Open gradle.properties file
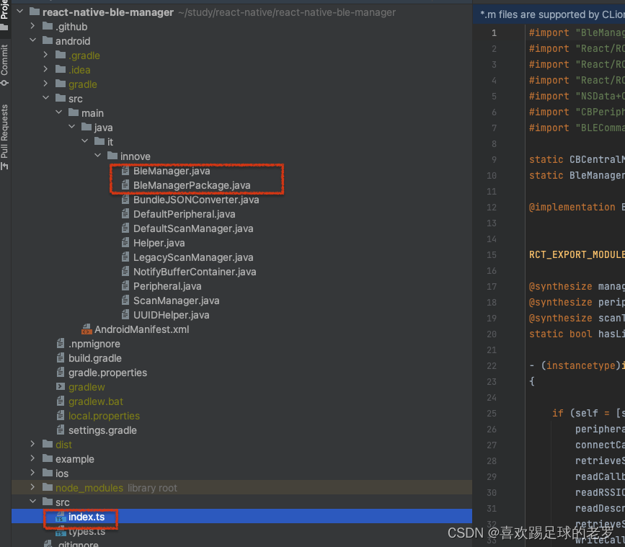This screenshot has width=625, height=547. click(107, 373)
